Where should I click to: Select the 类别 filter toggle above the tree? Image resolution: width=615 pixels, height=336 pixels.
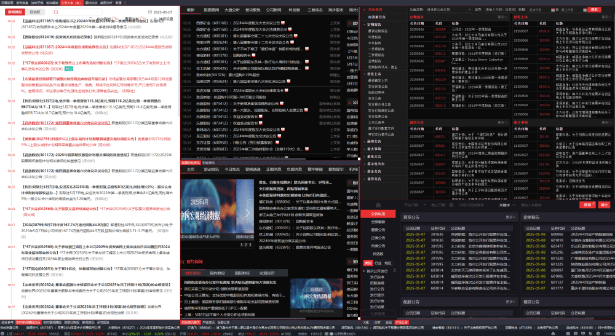pyautogui.click(x=368, y=263)
